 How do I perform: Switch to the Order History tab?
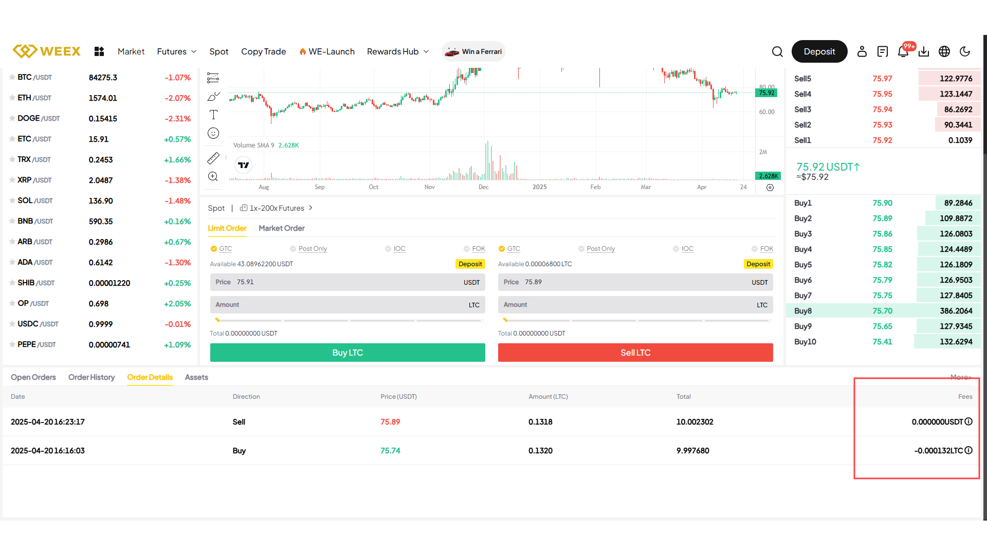coord(92,377)
